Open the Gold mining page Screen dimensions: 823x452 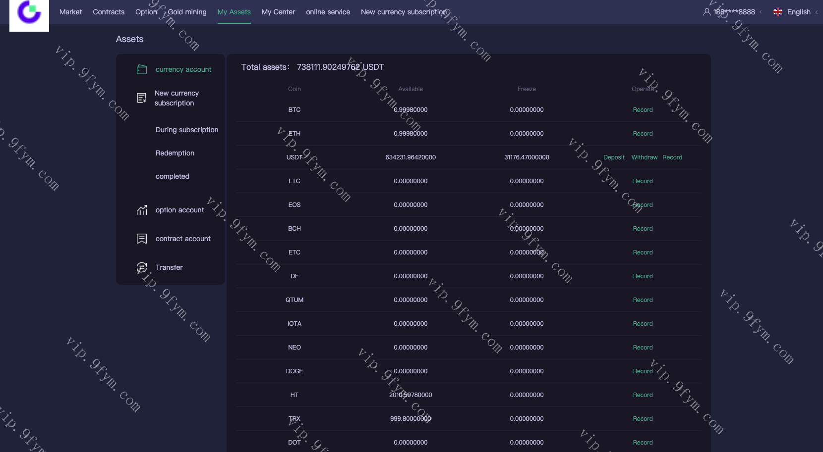pyautogui.click(x=187, y=12)
